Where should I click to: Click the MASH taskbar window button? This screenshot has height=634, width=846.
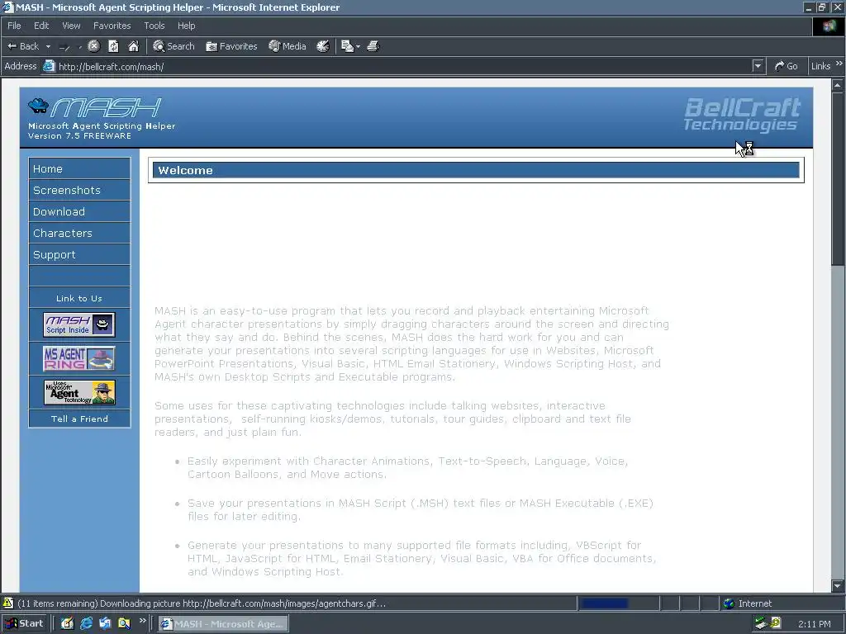223,624
